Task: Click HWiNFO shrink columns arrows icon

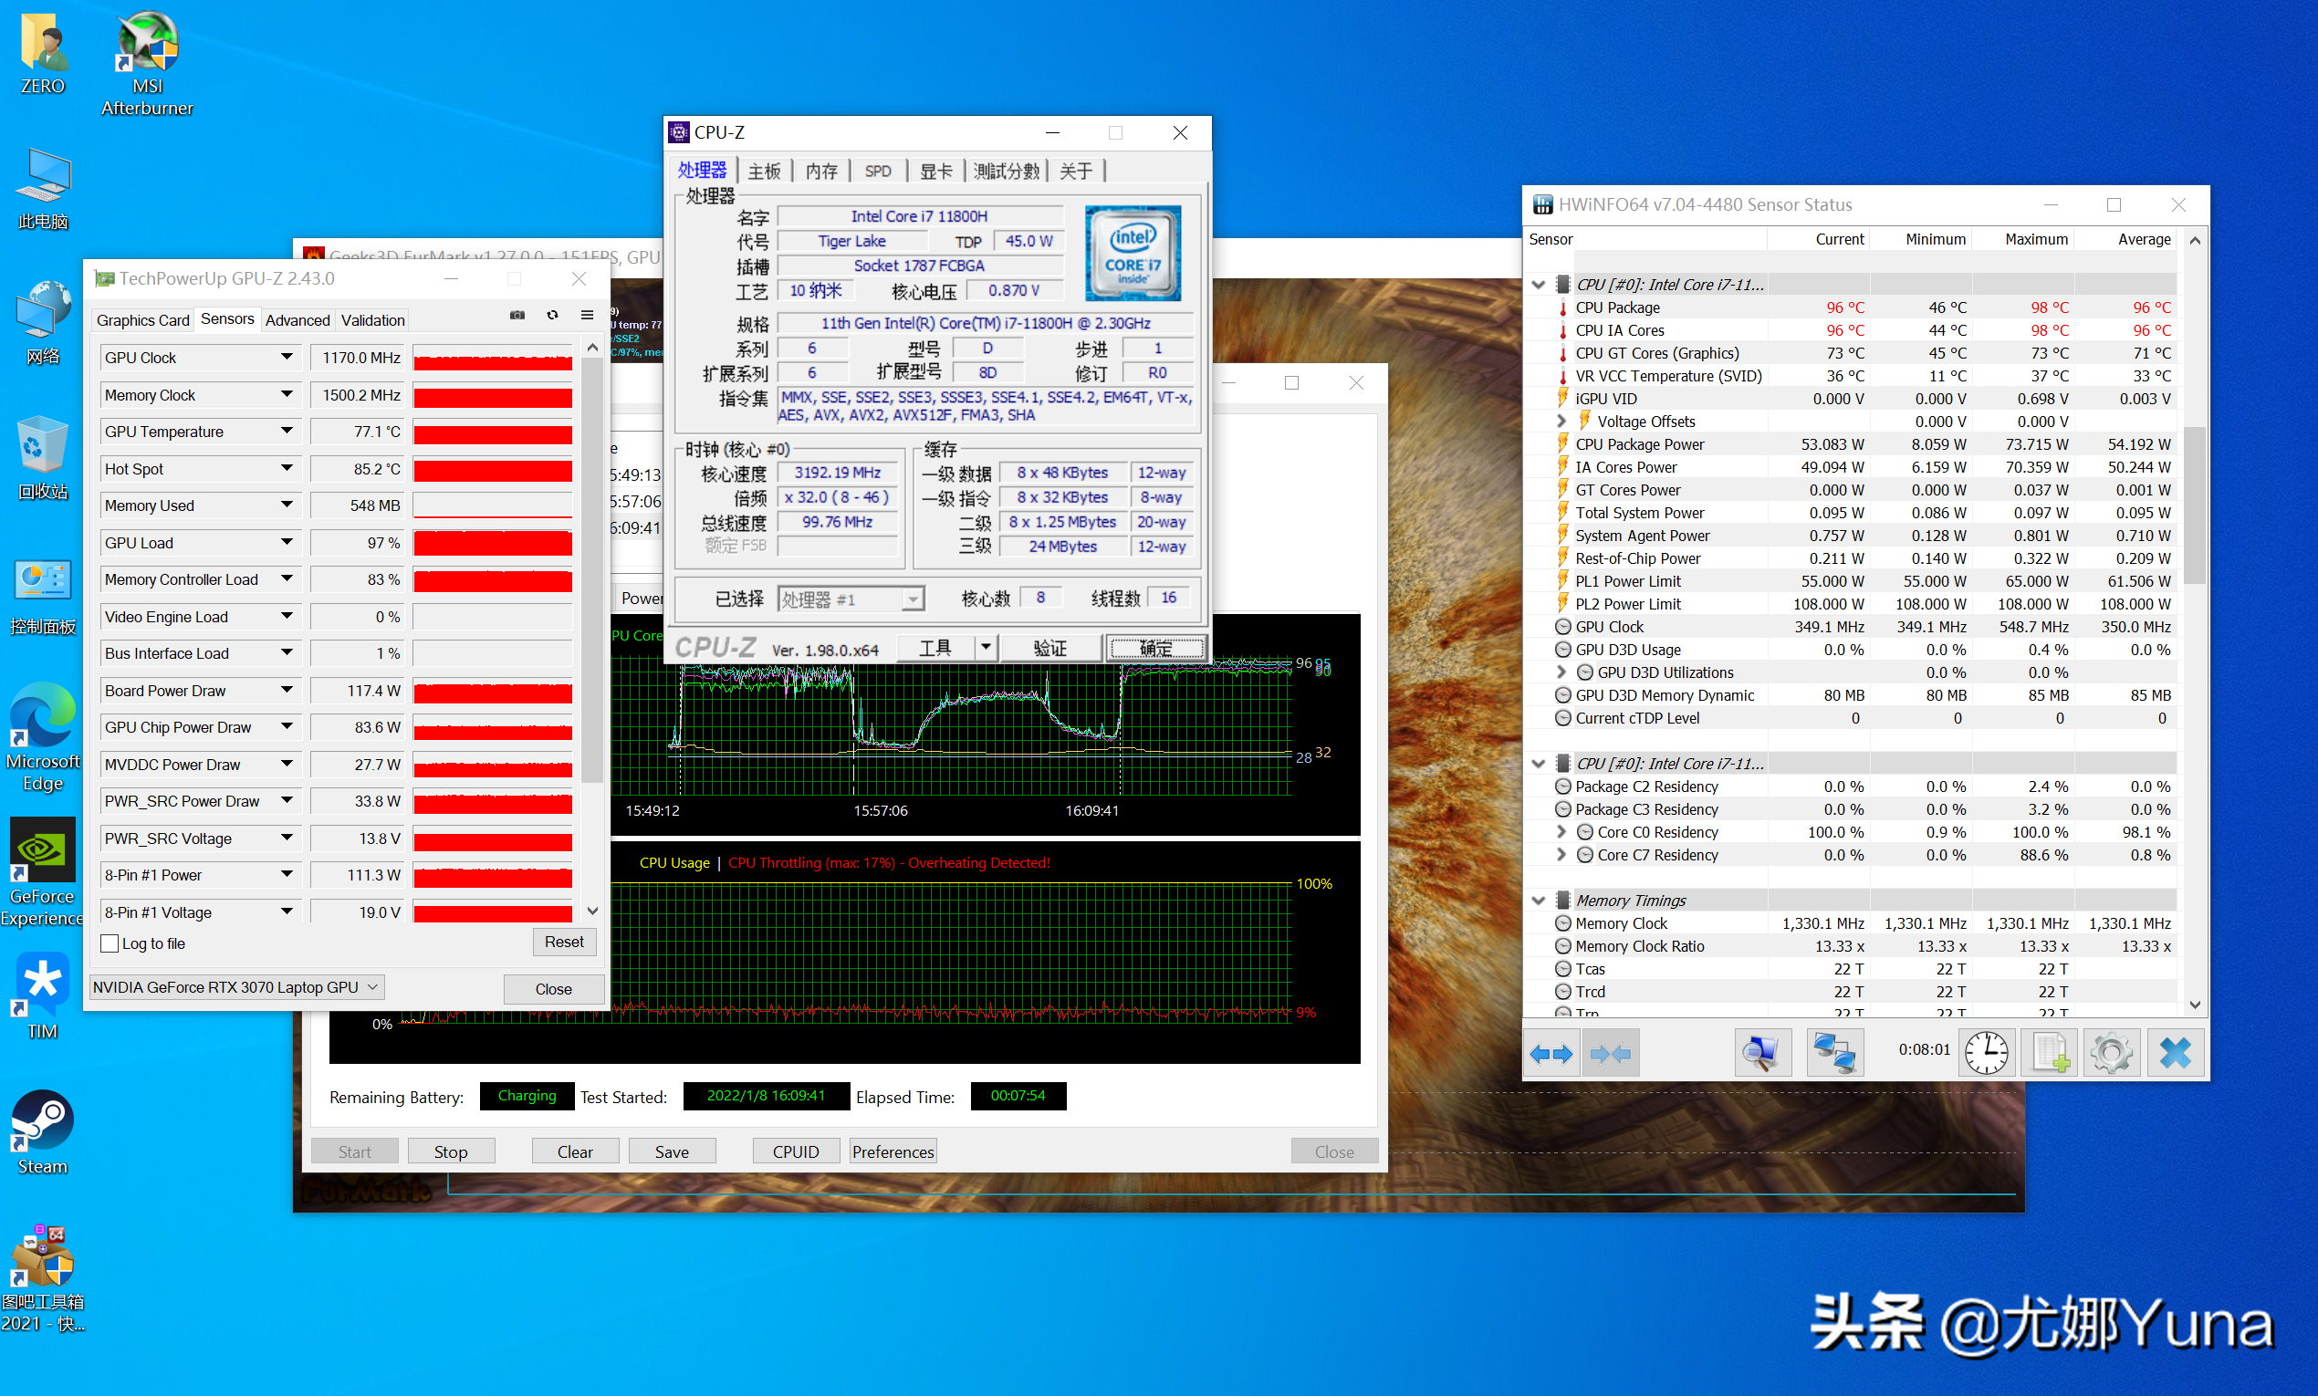Action: click(1610, 1053)
